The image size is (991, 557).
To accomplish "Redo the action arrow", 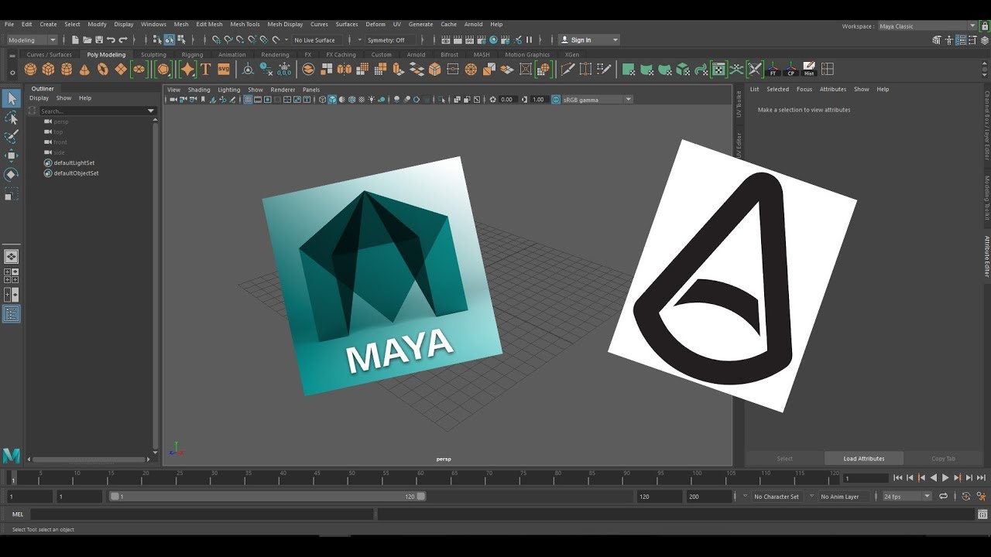I will [x=124, y=40].
